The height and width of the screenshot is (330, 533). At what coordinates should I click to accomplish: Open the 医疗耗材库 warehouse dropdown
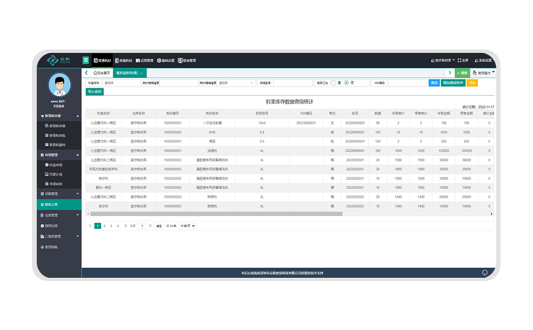[x=442, y=61]
